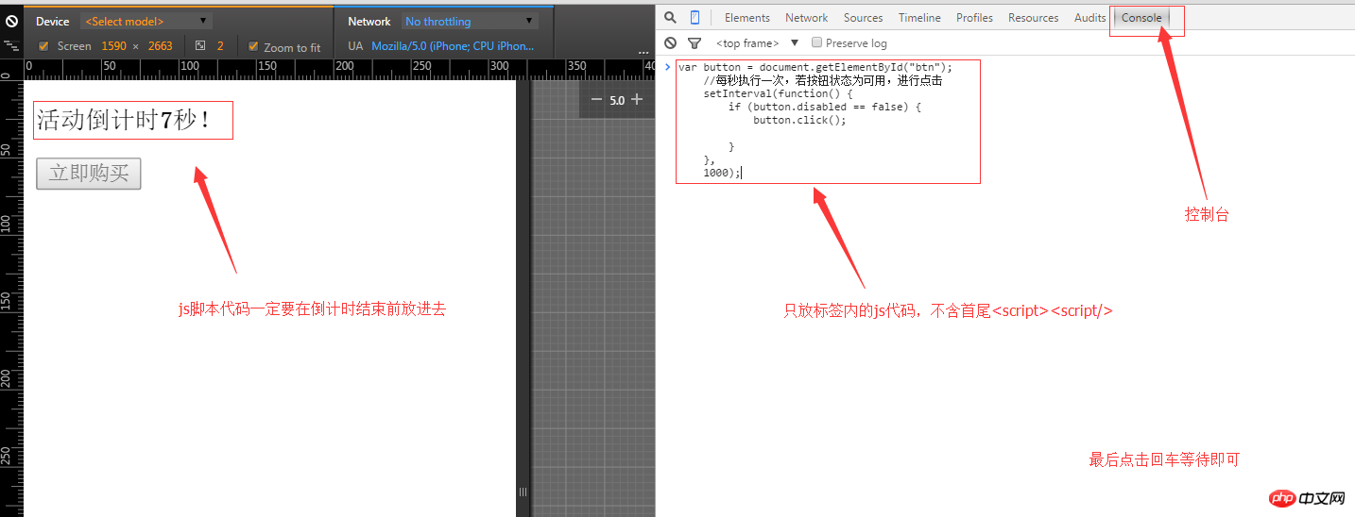Edit the device pixel ratio value 2
Screen dimensions: 1355x517
click(220, 46)
